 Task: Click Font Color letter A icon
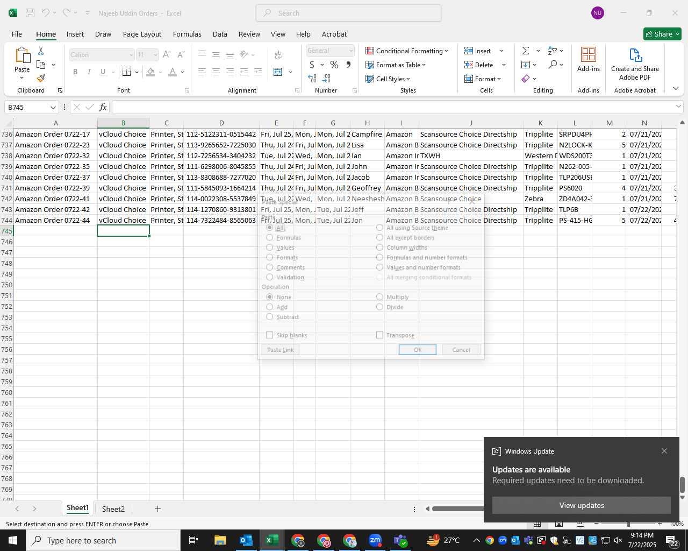tap(172, 72)
